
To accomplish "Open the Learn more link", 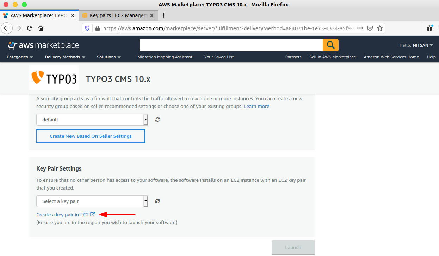I will coord(256,106).
